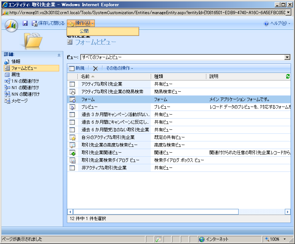Click icon of 過去 6 か月間受注のない row
Screen dimensions: 295x244
pos(72,130)
